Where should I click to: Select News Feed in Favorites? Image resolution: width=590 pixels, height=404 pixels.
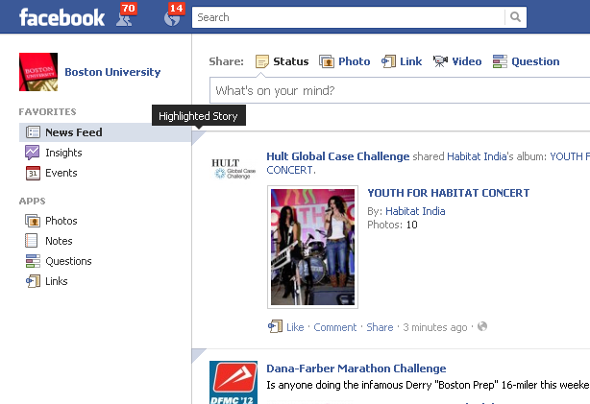[x=73, y=132]
